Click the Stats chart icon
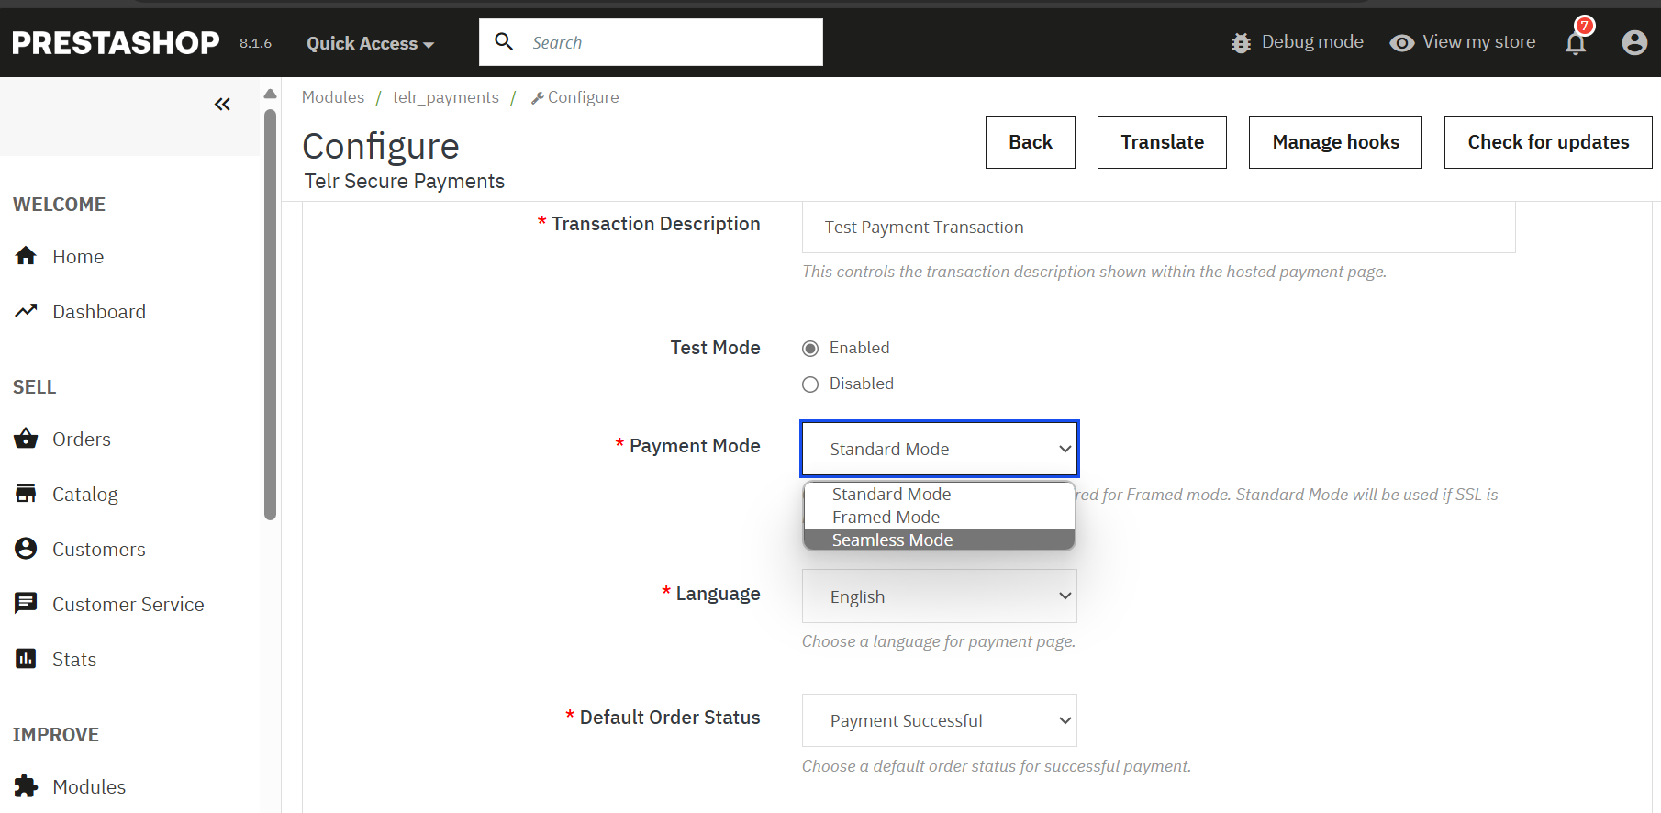This screenshot has height=813, width=1661. pos(26,659)
